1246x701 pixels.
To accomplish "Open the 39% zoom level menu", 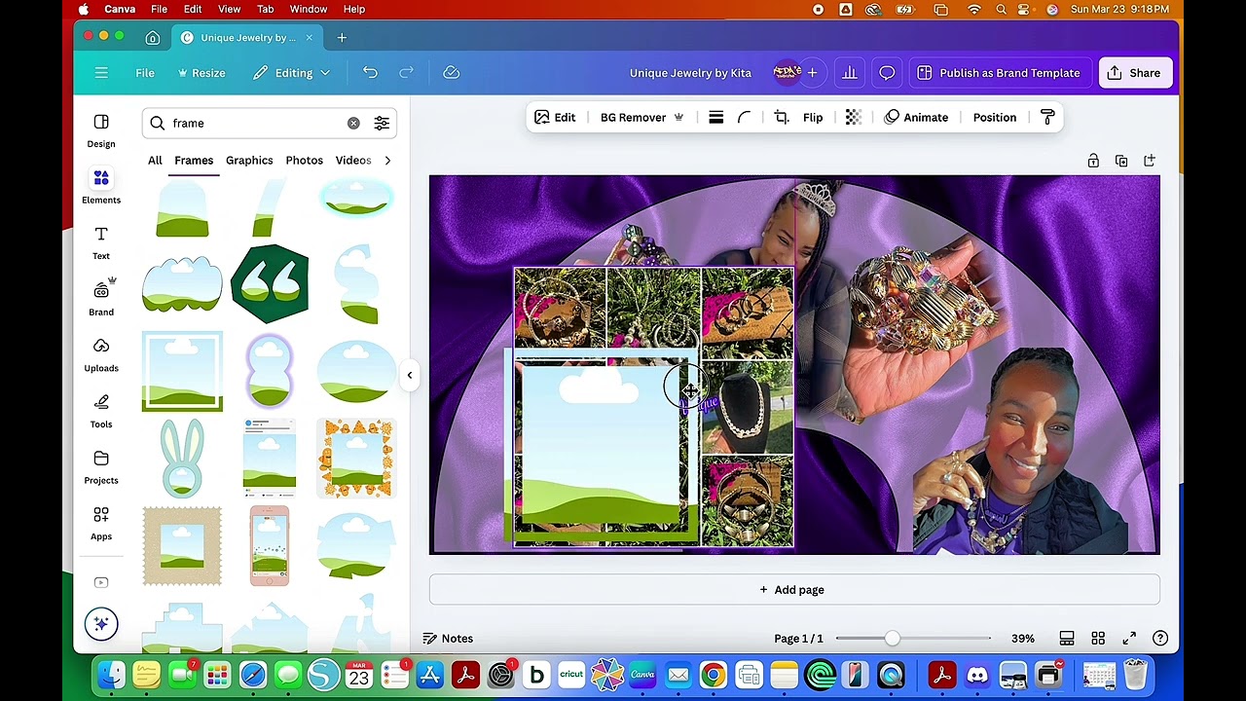I will (x=1022, y=639).
